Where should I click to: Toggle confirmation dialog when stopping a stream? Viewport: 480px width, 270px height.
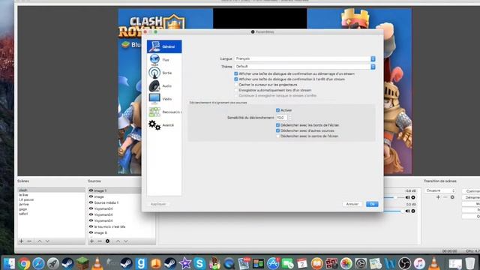[236, 79]
